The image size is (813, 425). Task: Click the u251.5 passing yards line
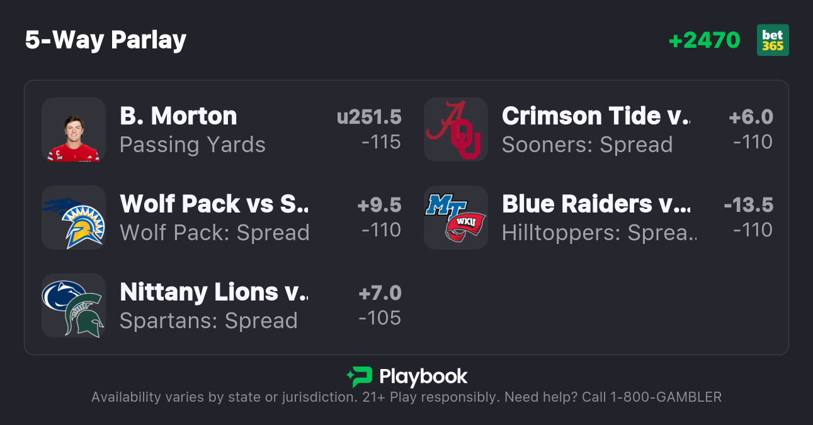pos(368,117)
